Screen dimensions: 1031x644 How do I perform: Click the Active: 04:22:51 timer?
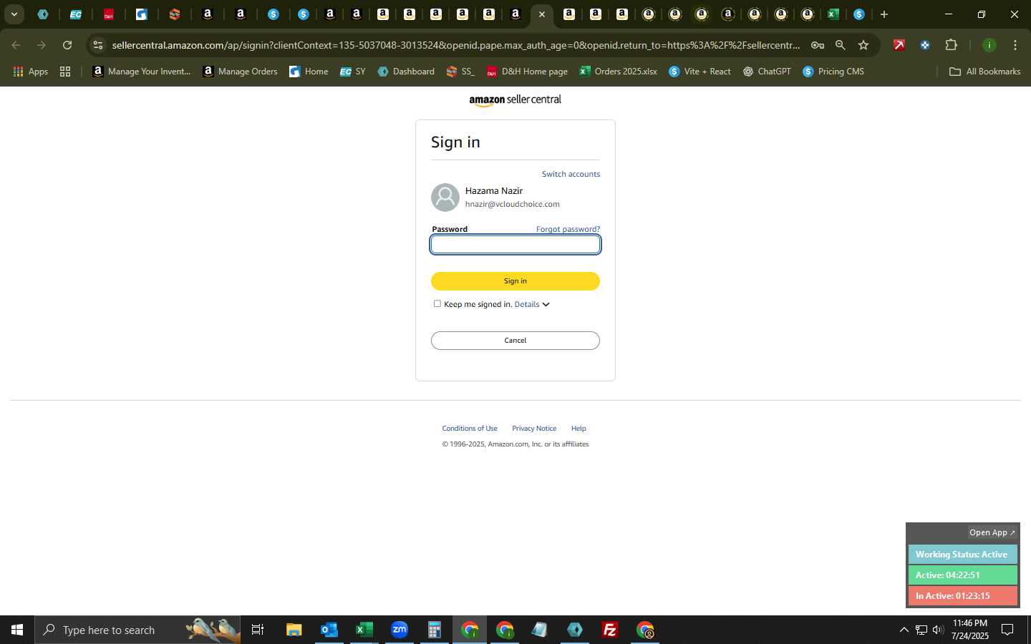tap(962, 575)
